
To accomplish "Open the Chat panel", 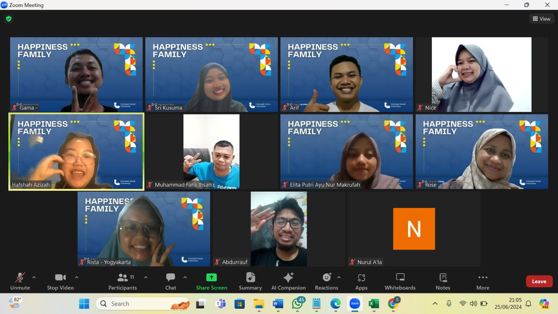I will [x=170, y=281].
